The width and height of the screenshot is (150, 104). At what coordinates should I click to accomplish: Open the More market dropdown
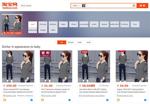[x=26, y=5]
